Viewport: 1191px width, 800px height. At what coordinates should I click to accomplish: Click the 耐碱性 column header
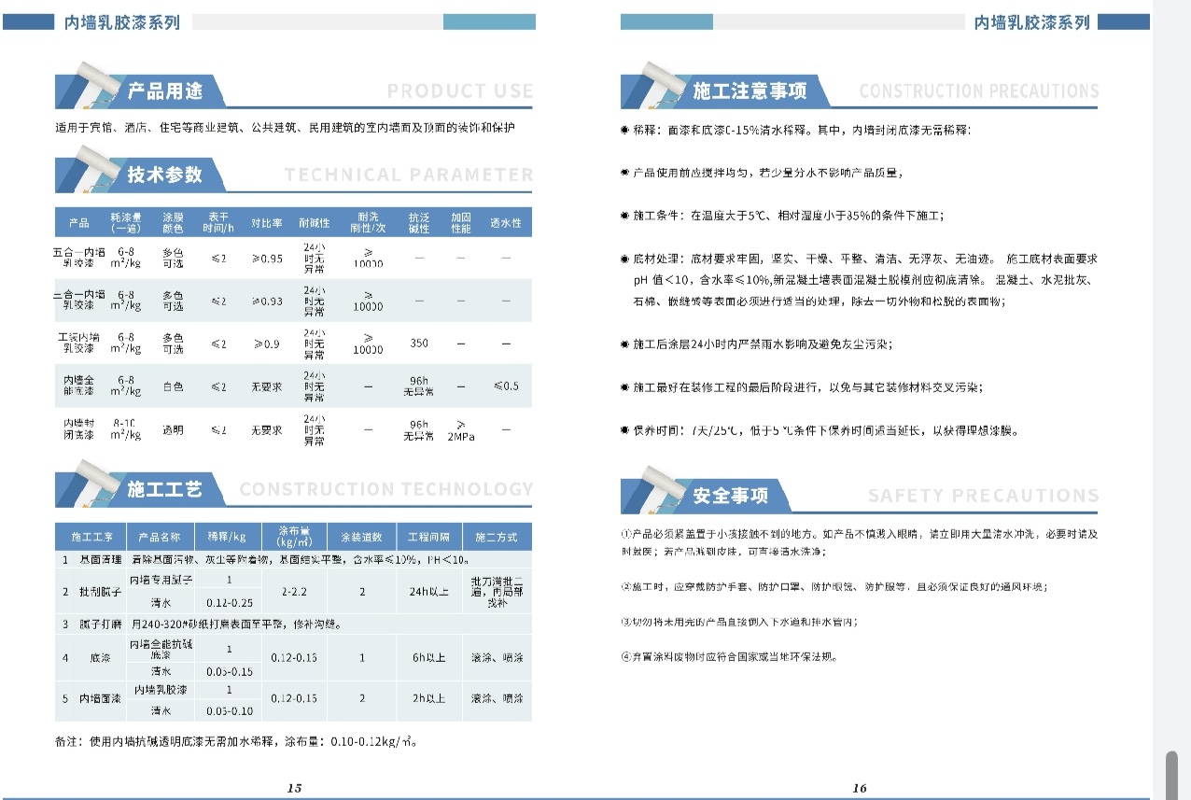(315, 223)
